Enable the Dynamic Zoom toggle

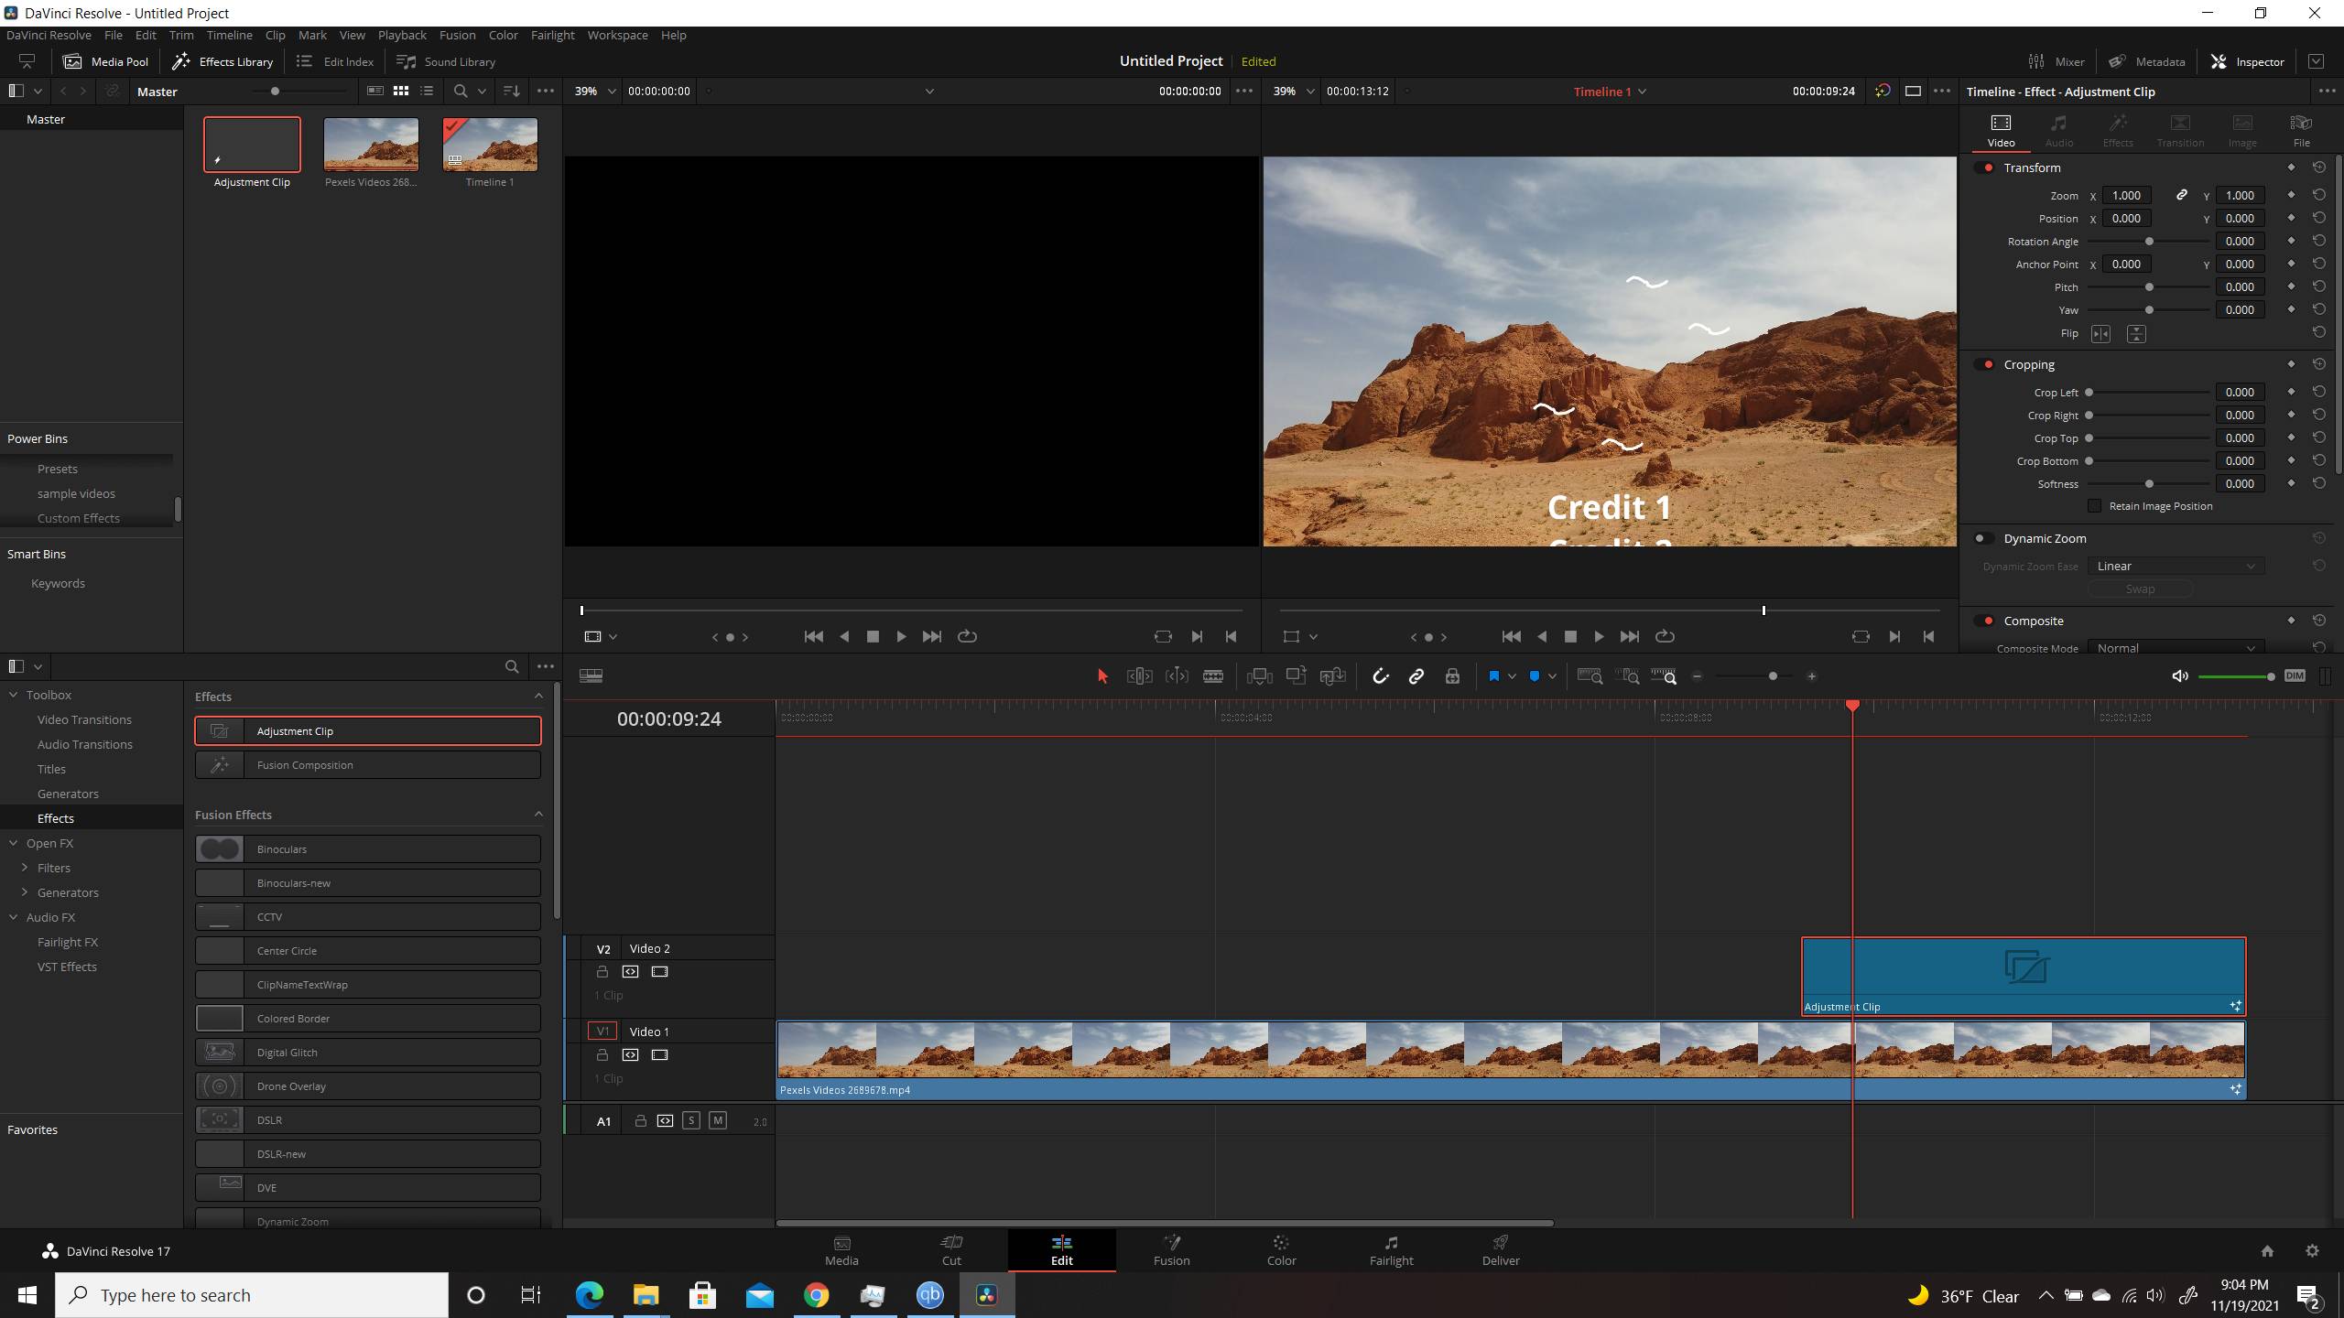tap(1983, 538)
